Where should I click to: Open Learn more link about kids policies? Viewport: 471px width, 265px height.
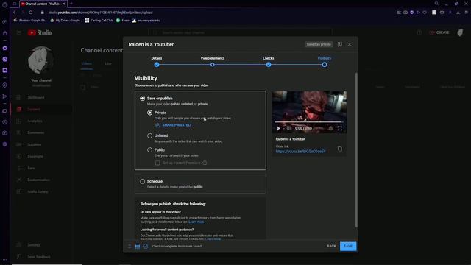pos(196,222)
